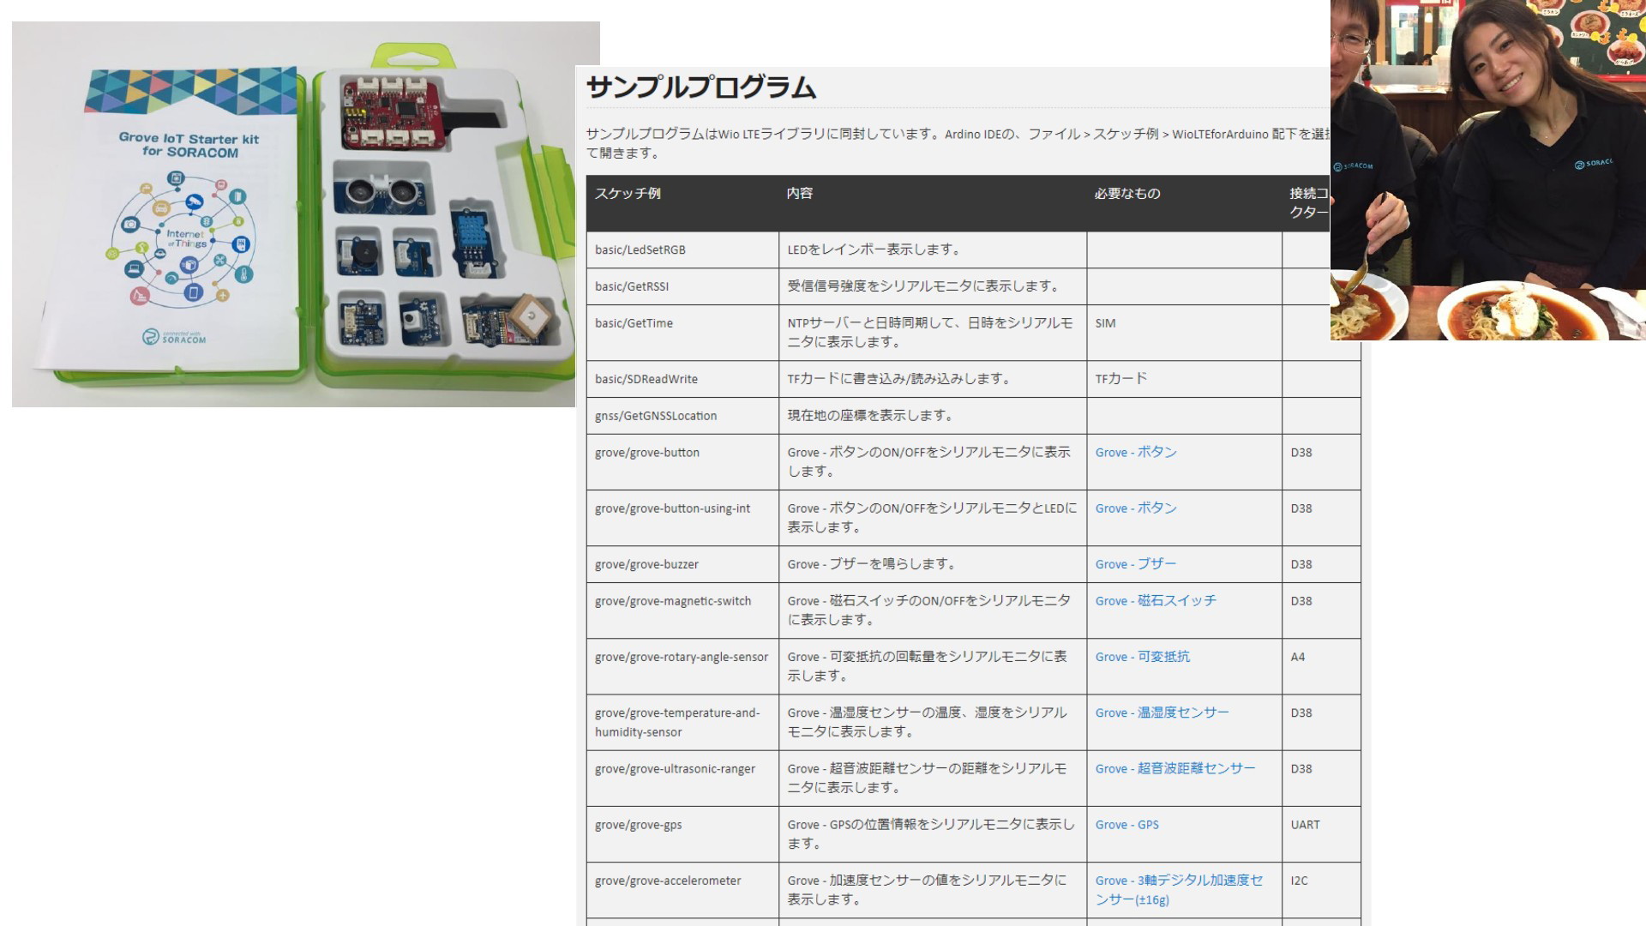
Task: Open the Grove - 可変抵抗 link
Action: point(1143,657)
